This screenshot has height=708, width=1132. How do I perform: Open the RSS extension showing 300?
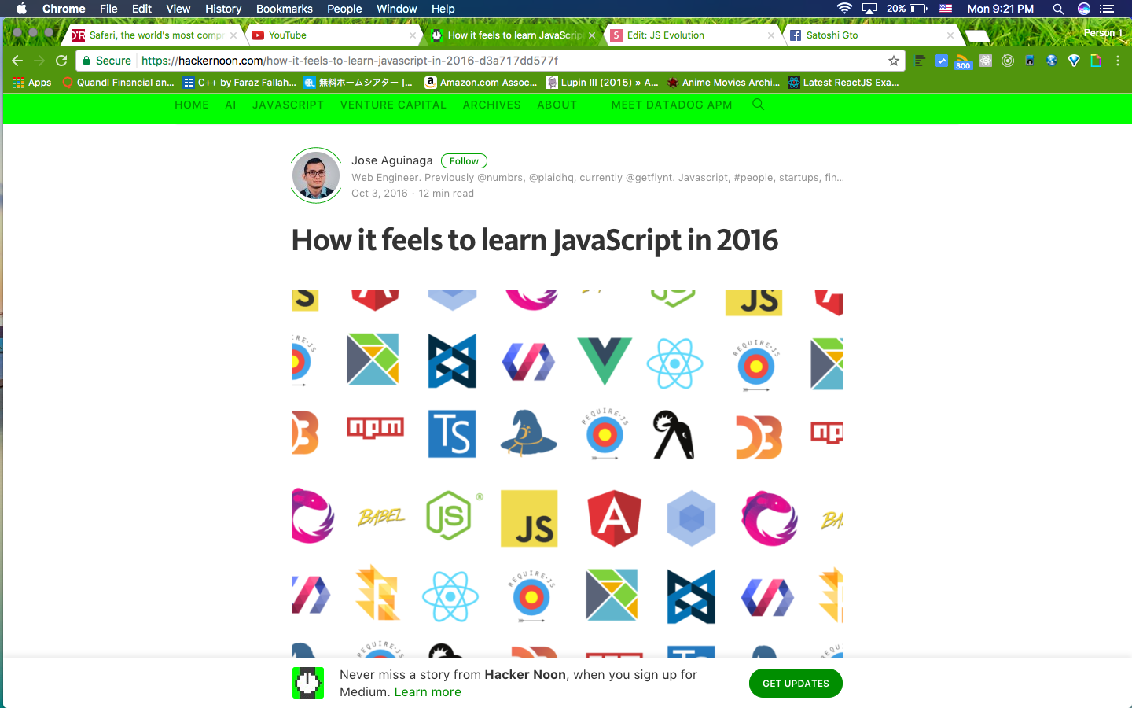[x=963, y=61]
